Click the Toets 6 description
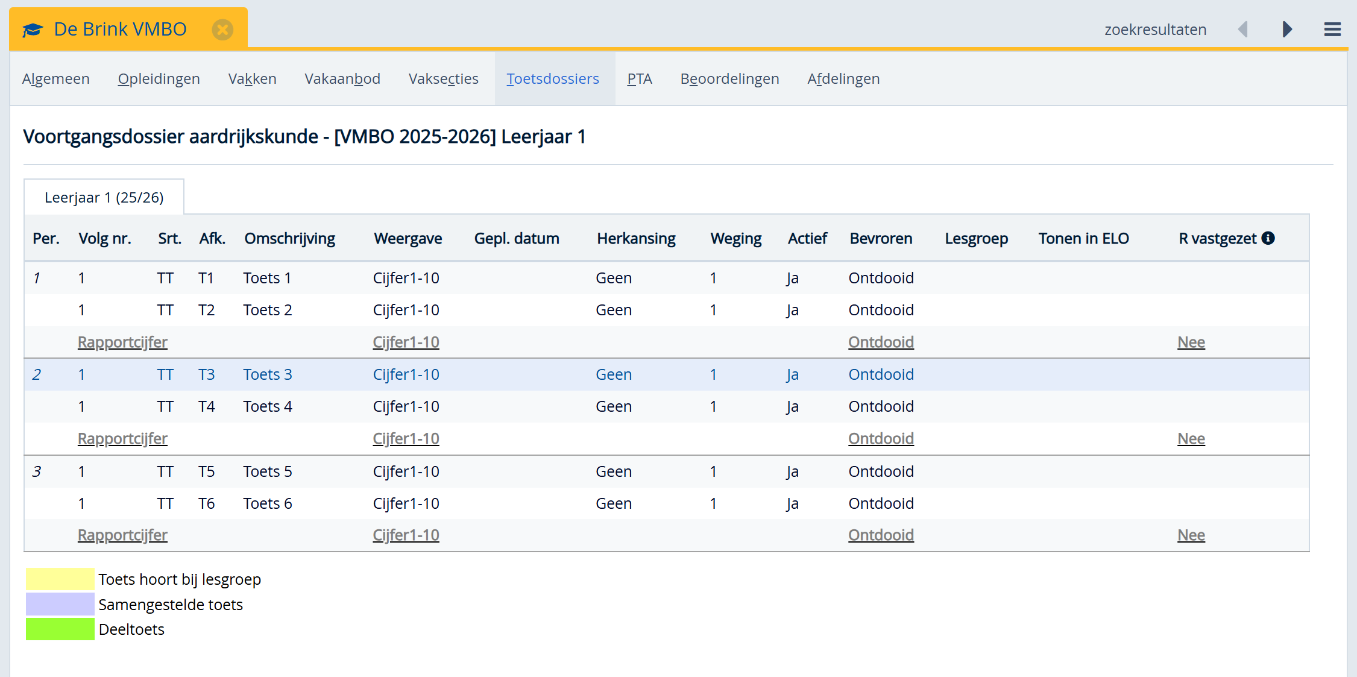The height and width of the screenshot is (677, 1357). tap(268, 503)
